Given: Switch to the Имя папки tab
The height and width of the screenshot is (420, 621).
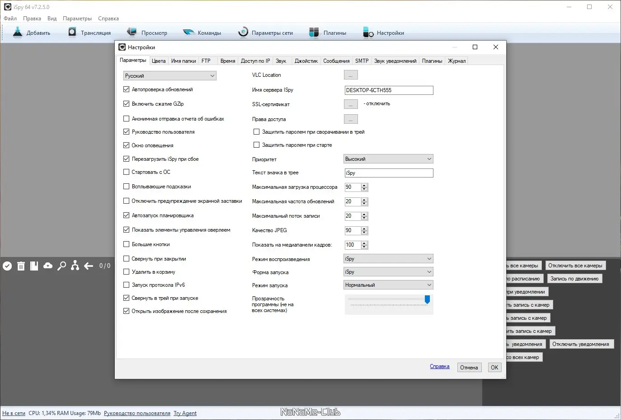Looking at the screenshot, I should point(183,61).
